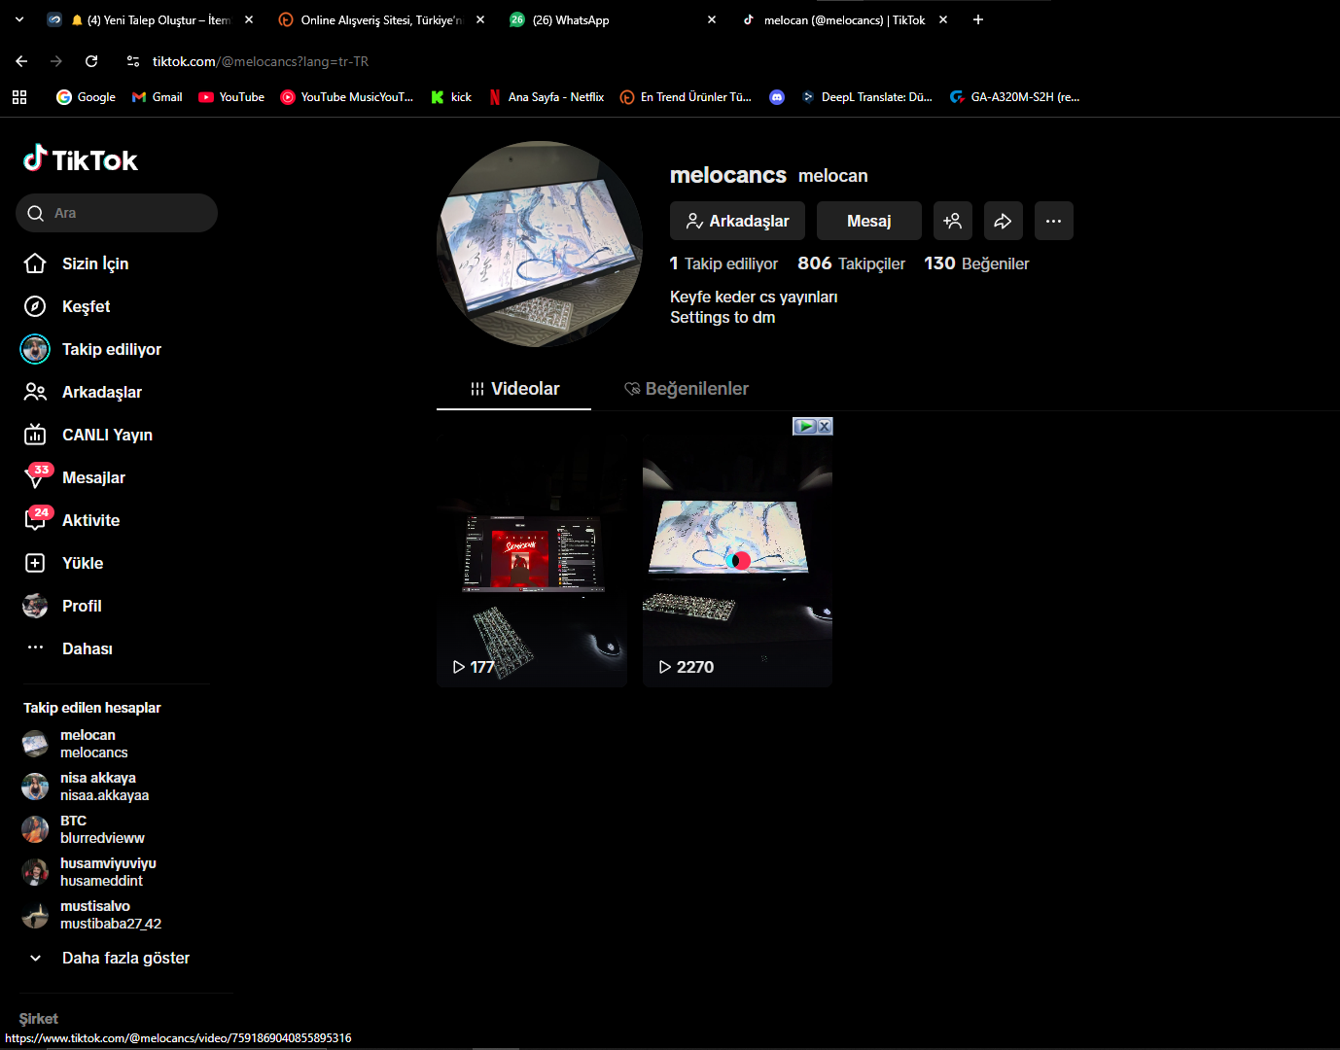Open the Arkadaşlar people icon

coord(35,392)
